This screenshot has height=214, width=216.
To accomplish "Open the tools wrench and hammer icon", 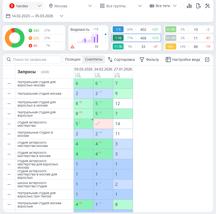I will pos(207,6).
